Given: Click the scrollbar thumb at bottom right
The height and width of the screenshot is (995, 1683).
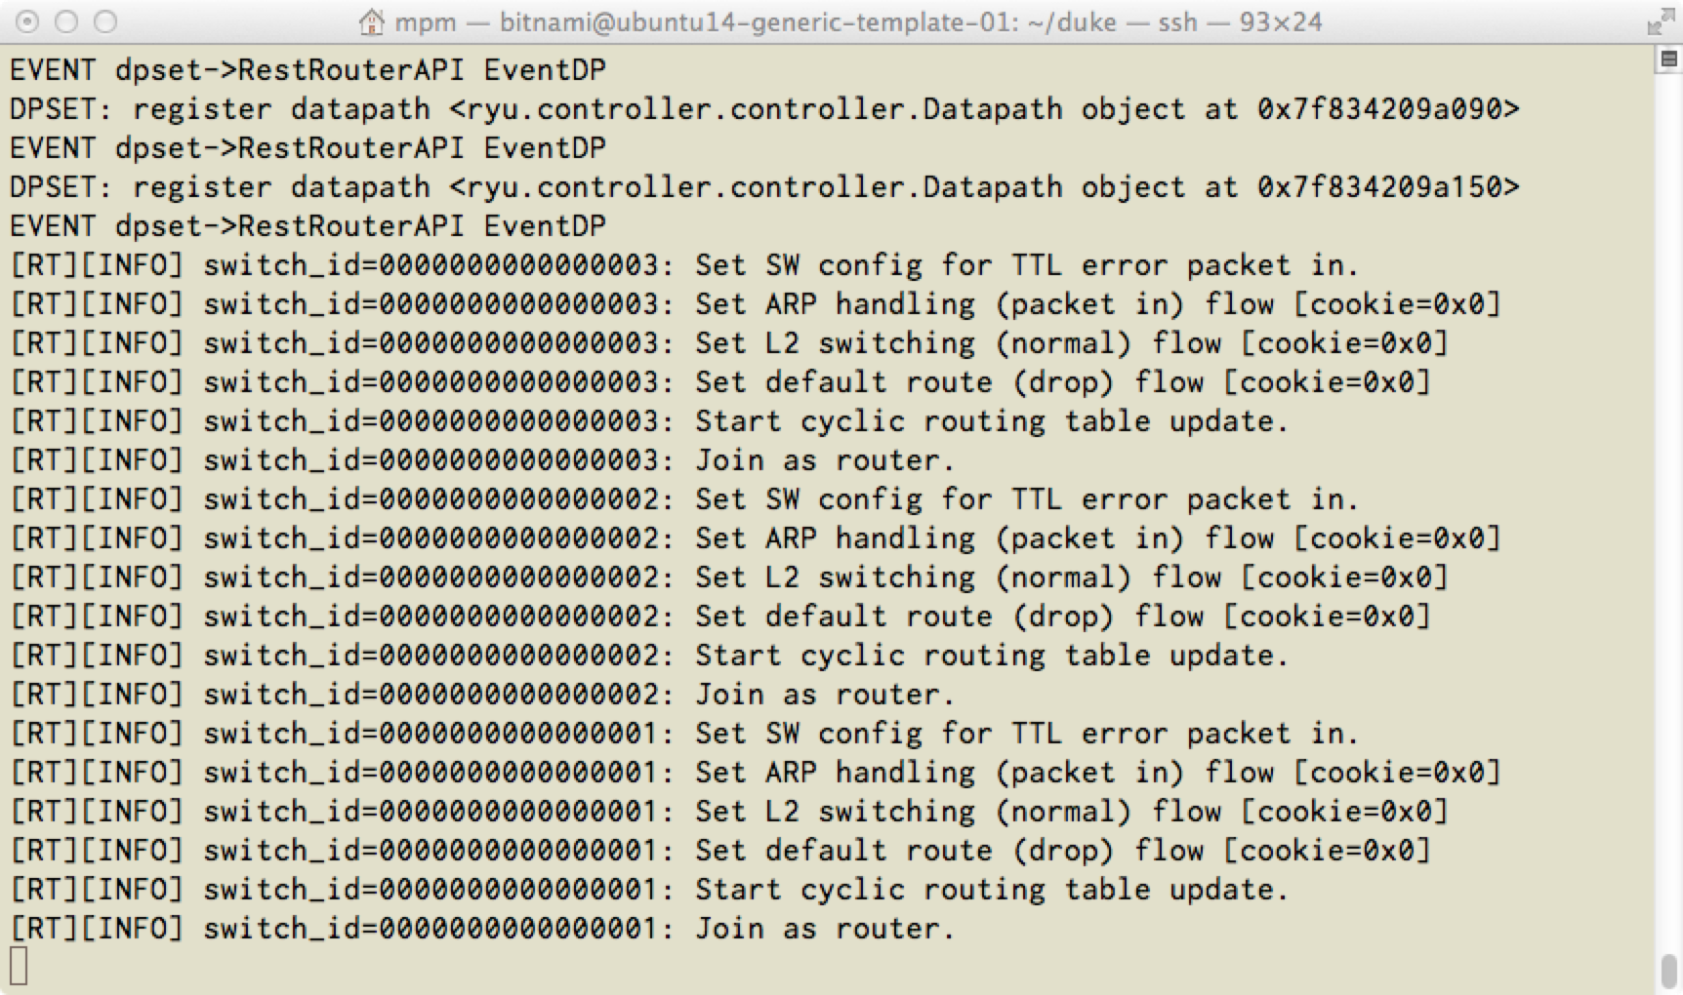Looking at the screenshot, I should [1667, 970].
